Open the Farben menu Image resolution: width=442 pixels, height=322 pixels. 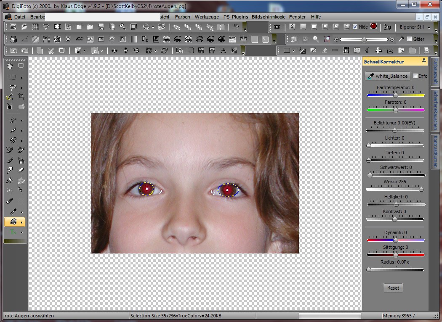coord(182,17)
